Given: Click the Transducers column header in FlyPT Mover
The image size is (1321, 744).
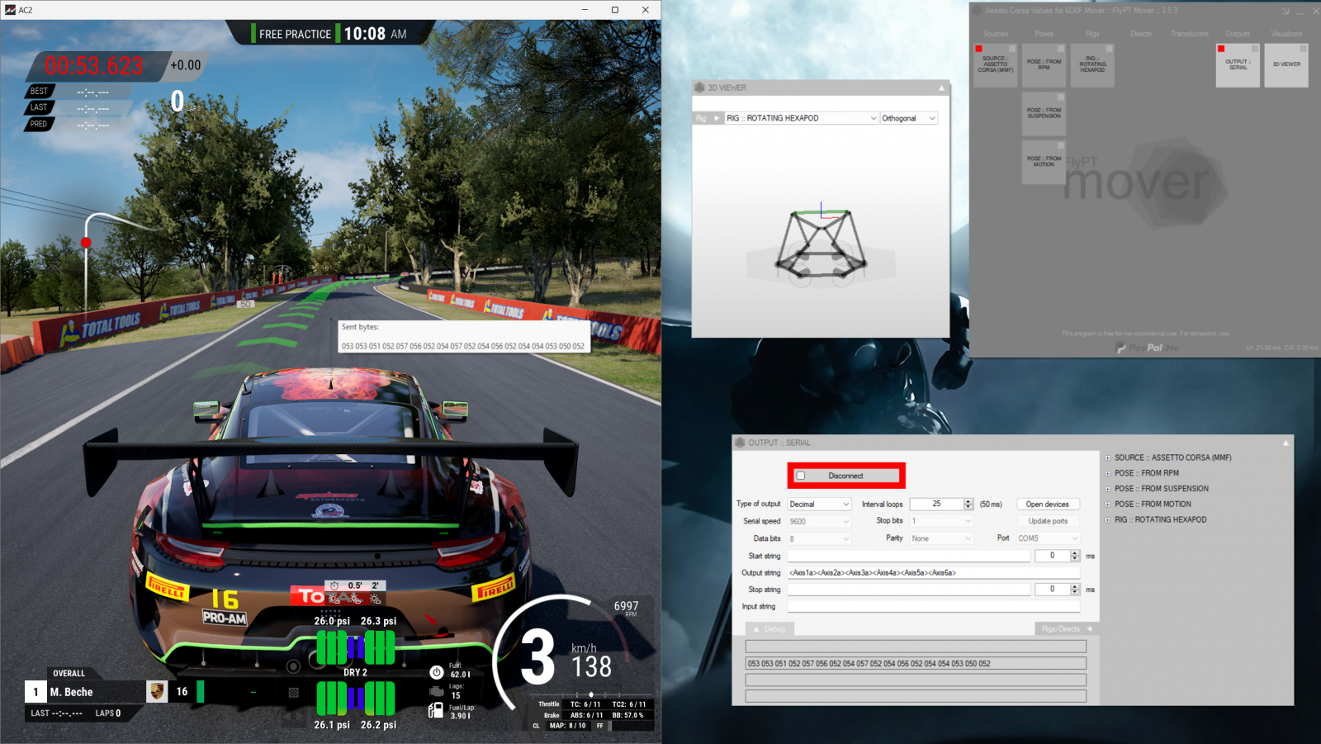Looking at the screenshot, I should pyautogui.click(x=1189, y=34).
